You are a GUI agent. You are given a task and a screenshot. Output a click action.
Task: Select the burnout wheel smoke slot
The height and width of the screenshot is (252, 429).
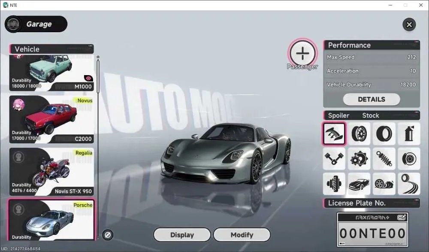(384, 183)
